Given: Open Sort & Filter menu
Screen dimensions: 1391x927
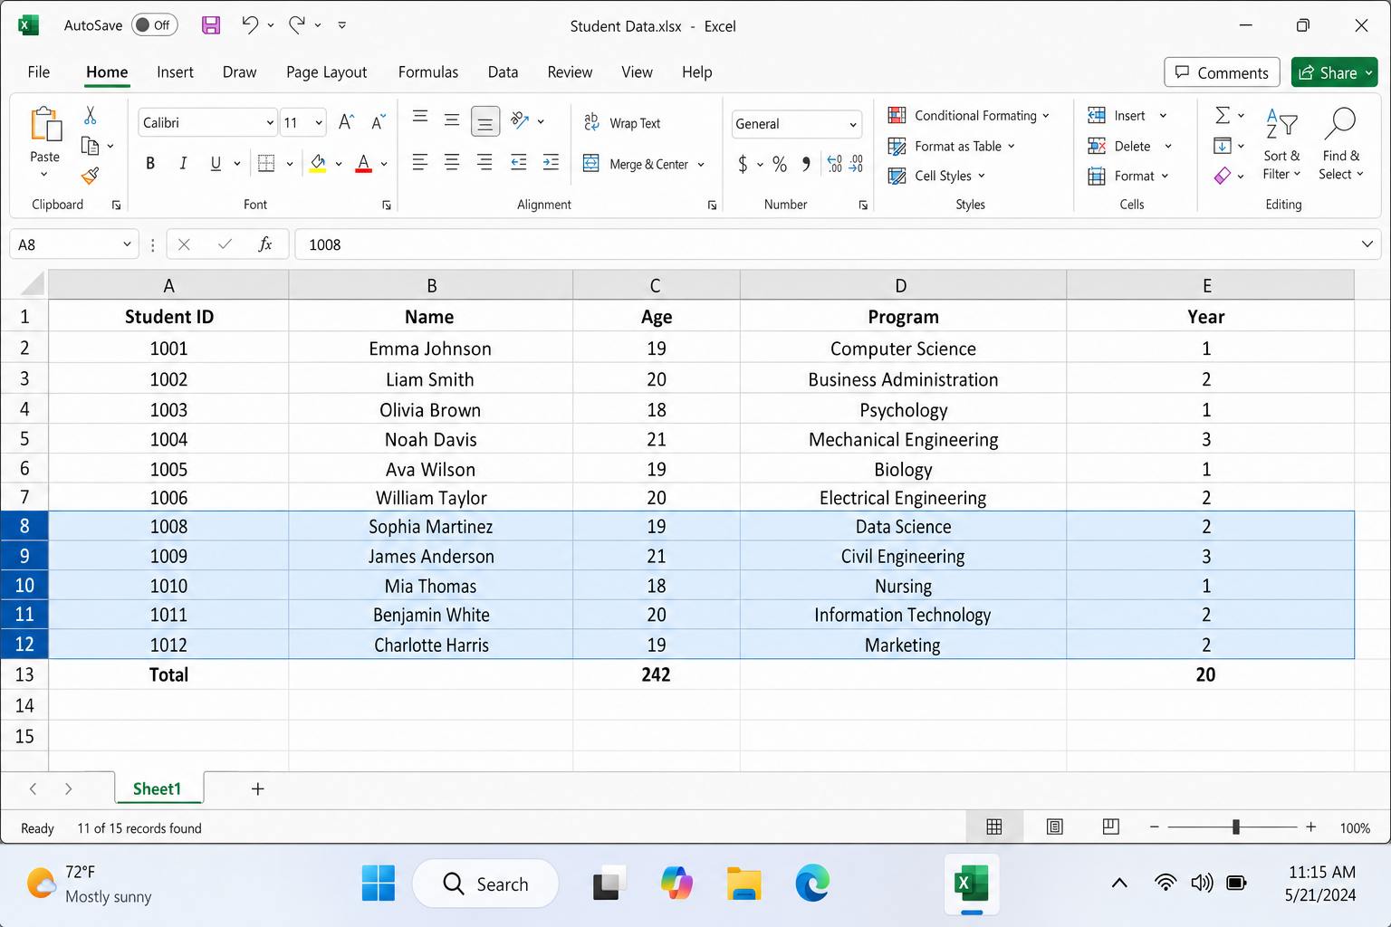Looking at the screenshot, I should coord(1281,145).
